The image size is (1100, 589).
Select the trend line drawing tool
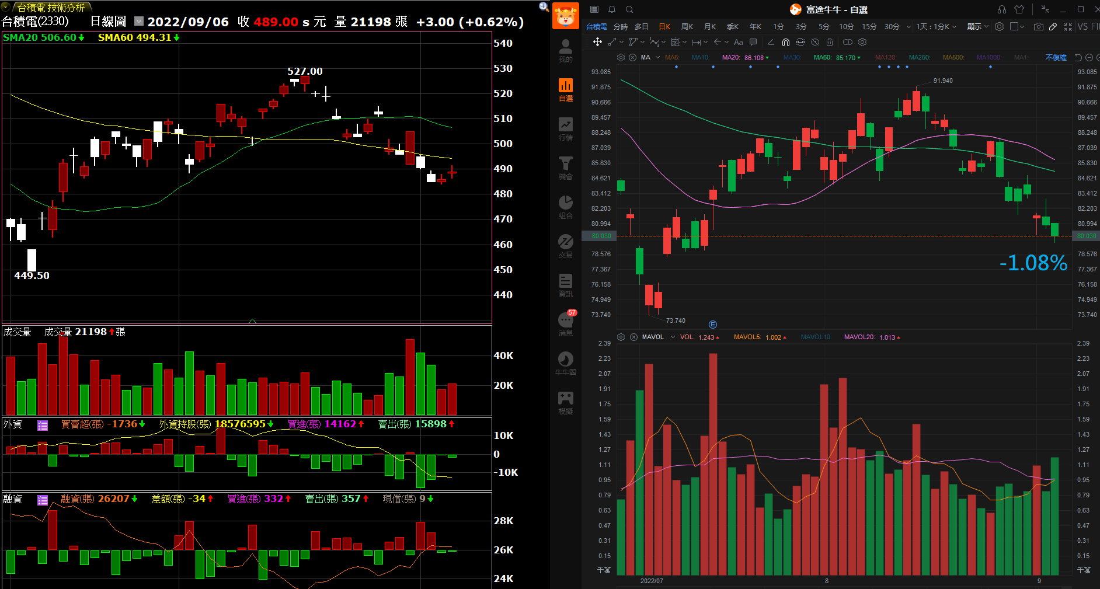click(x=612, y=42)
